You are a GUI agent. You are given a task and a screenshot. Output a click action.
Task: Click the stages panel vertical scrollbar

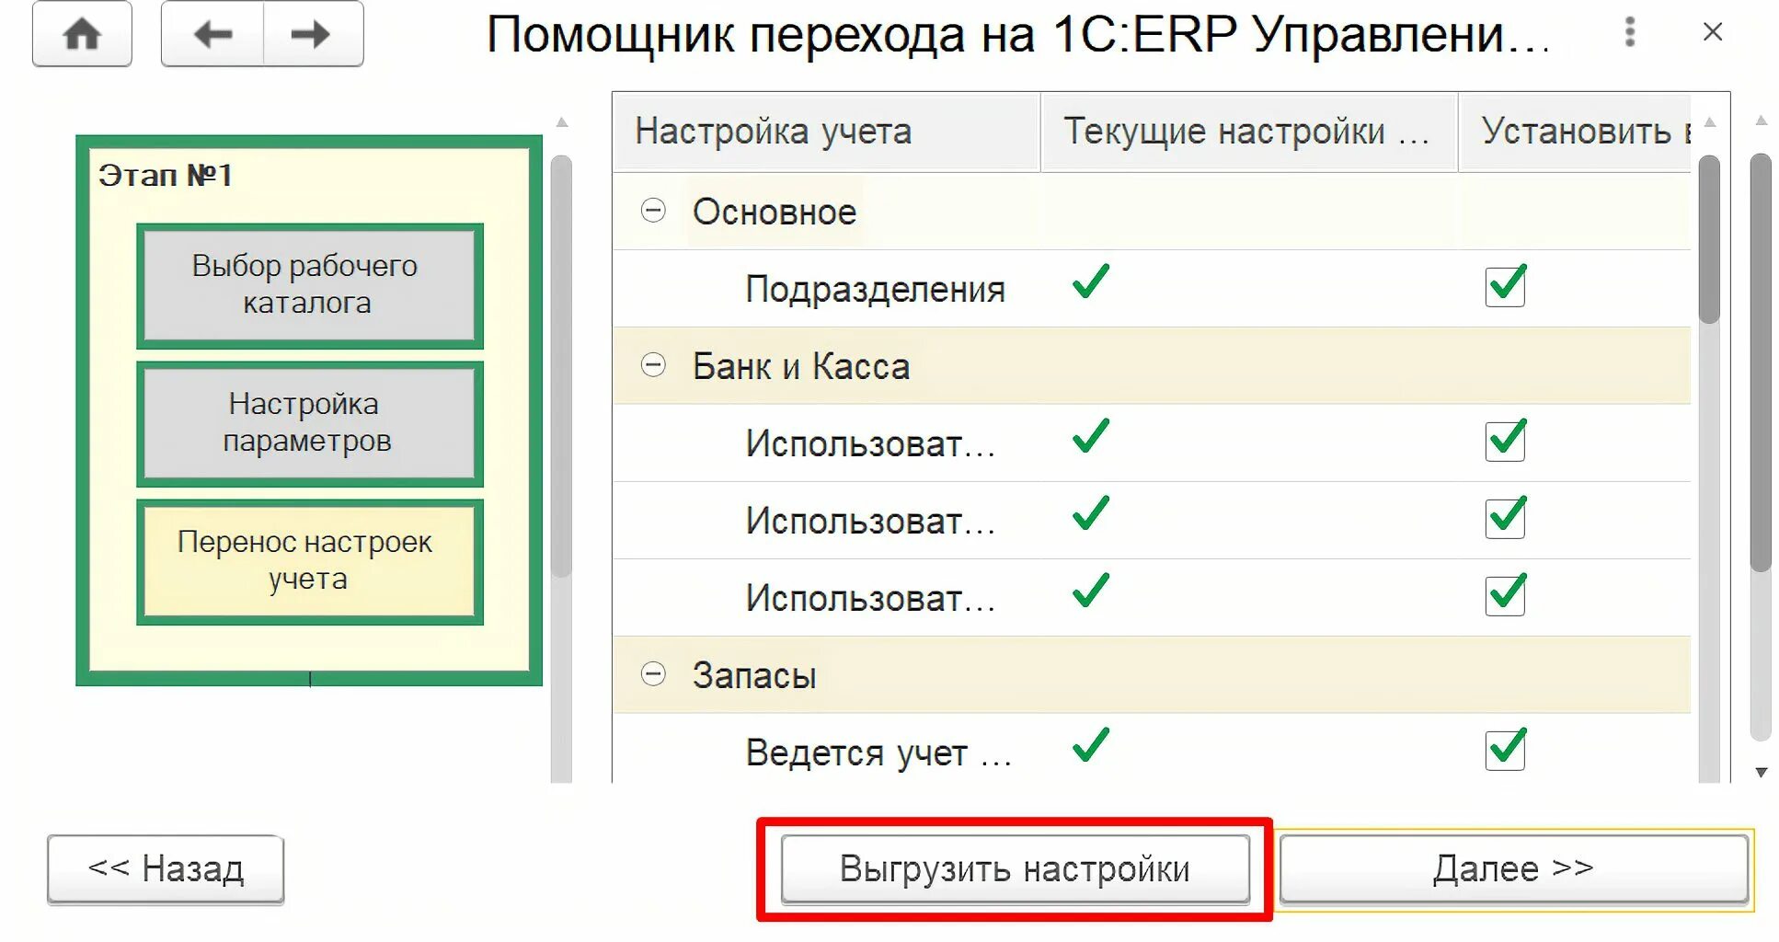(x=561, y=366)
